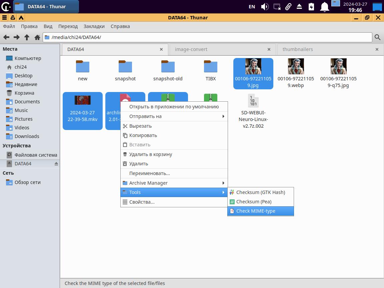Open Файловая система in sidebar

tap(30, 155)
